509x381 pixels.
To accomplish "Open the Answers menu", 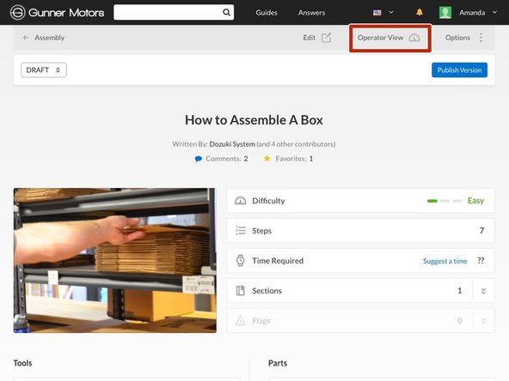I will click(x=311, y=13).
